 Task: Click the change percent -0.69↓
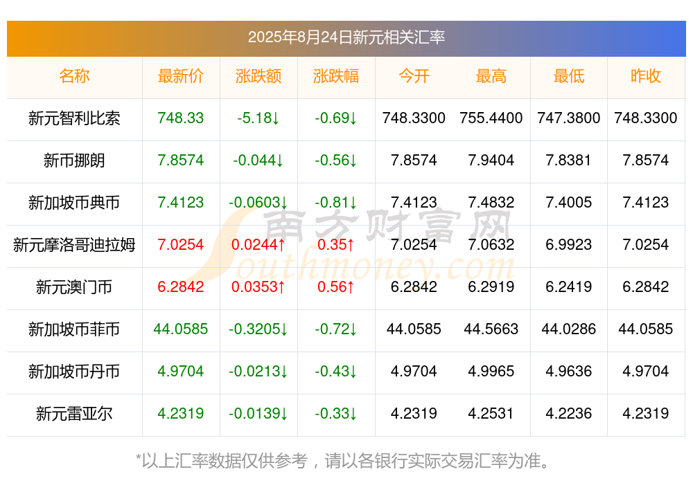(x=336, y=118)
